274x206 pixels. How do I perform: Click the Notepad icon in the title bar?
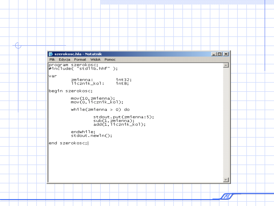pyautogui.click(x=51, y=54)
